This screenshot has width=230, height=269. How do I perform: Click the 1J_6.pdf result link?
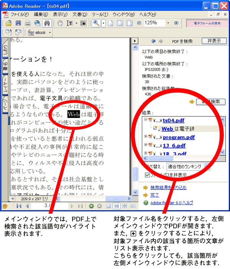tap(174, 146)
